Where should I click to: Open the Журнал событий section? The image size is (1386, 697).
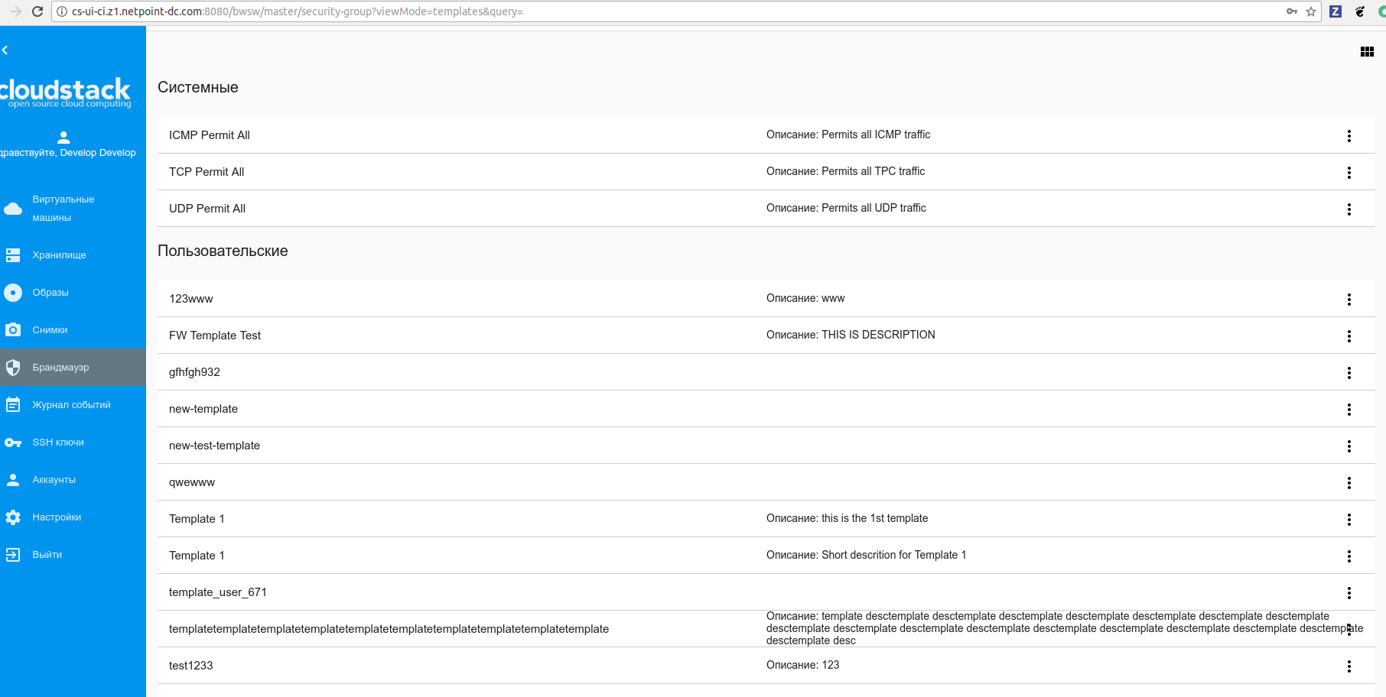(71, 404)
